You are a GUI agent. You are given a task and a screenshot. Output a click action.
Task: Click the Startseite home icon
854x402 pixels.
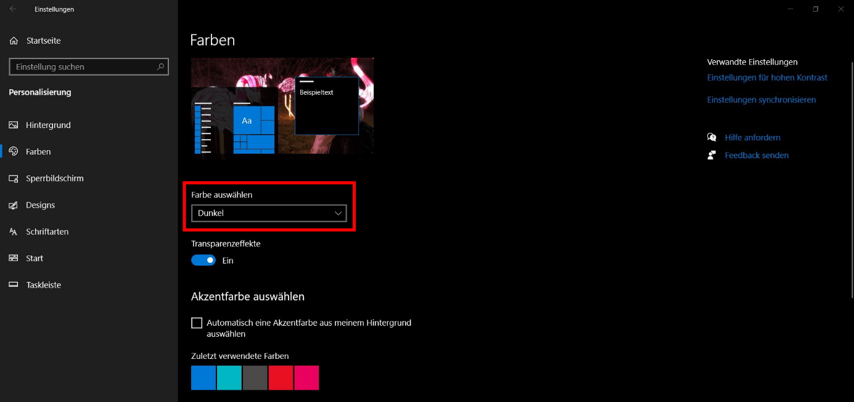tap(14, 41)
